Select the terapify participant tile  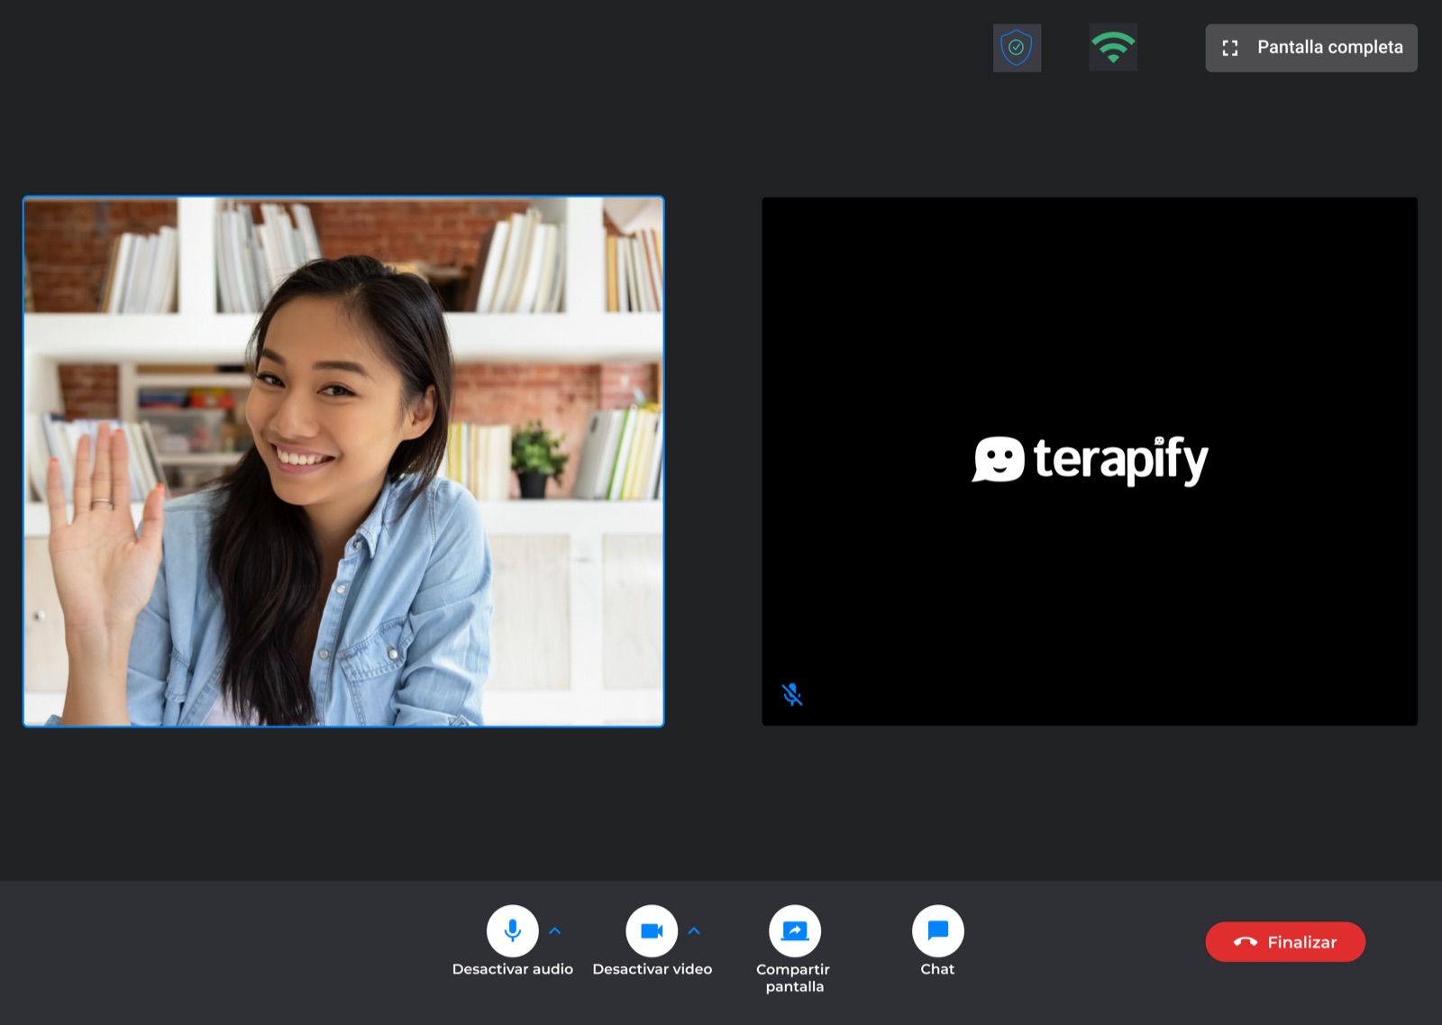[x=1090, y=462]
